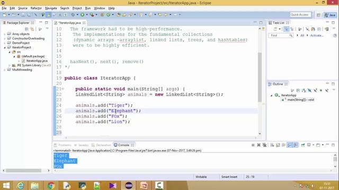The width and height of the screenshot is (339, 190).
Task: Toggle Focus on Workweek in Task List
Action: pyautogui.click(x=300, y=29)
